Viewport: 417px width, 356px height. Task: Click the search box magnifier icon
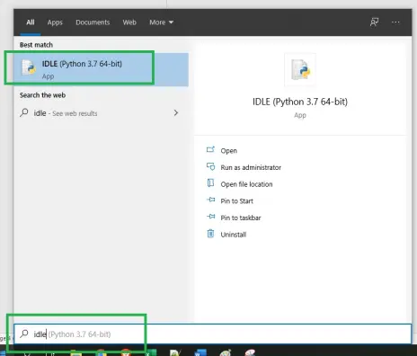[24, 334]
